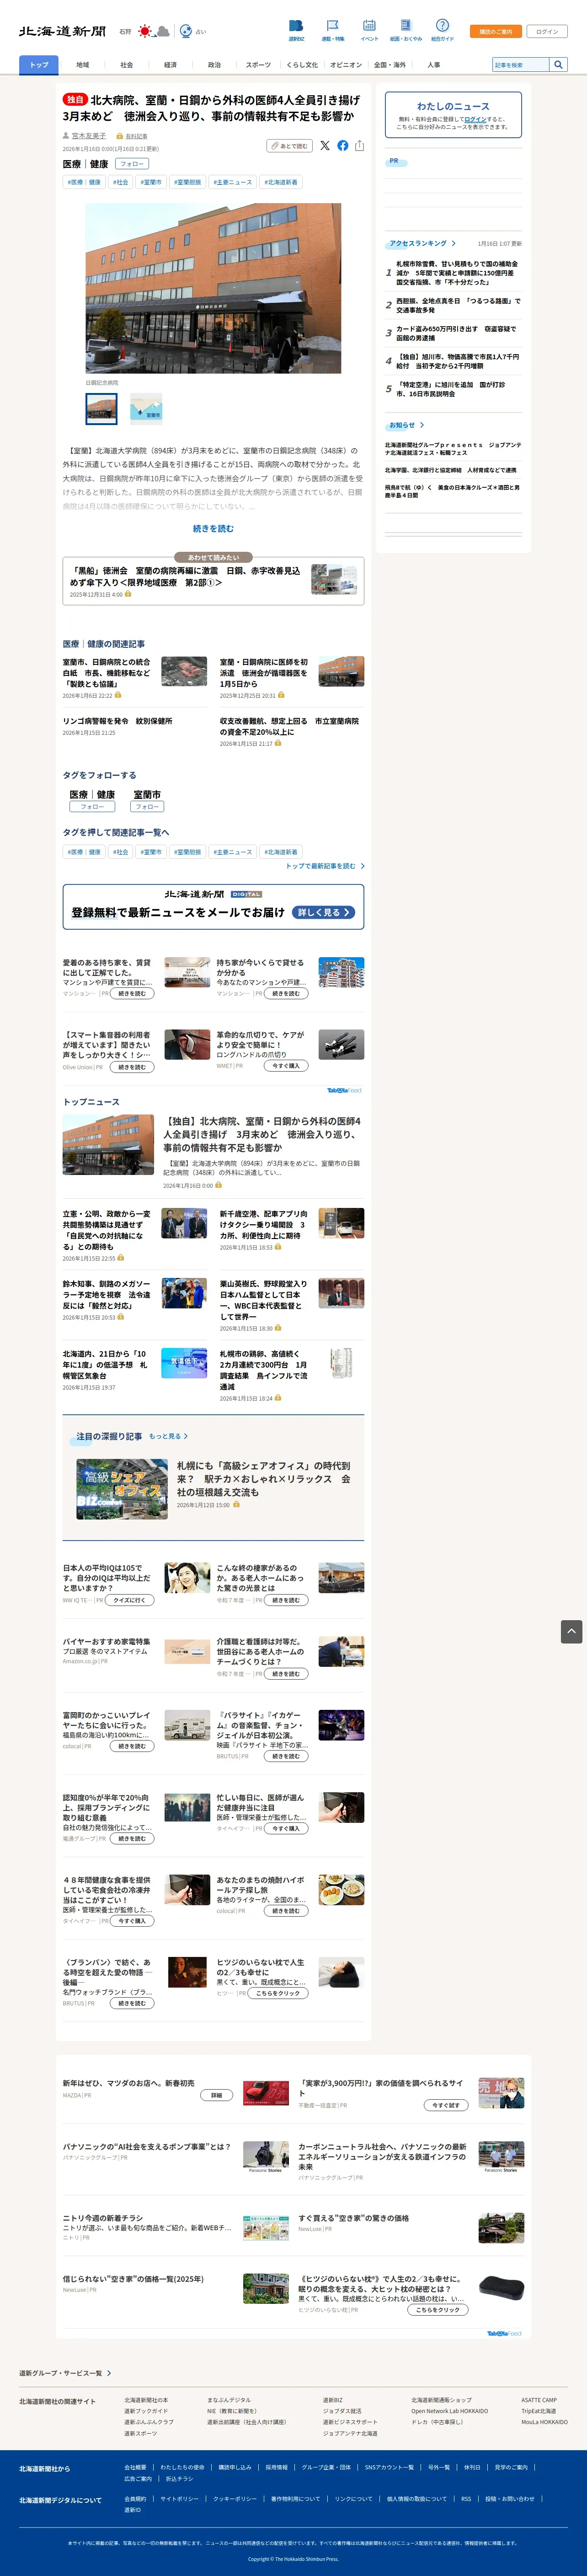
Task: Click トップで最新記事を読む link
Action: pyautogui.click(x=325, y=866)
